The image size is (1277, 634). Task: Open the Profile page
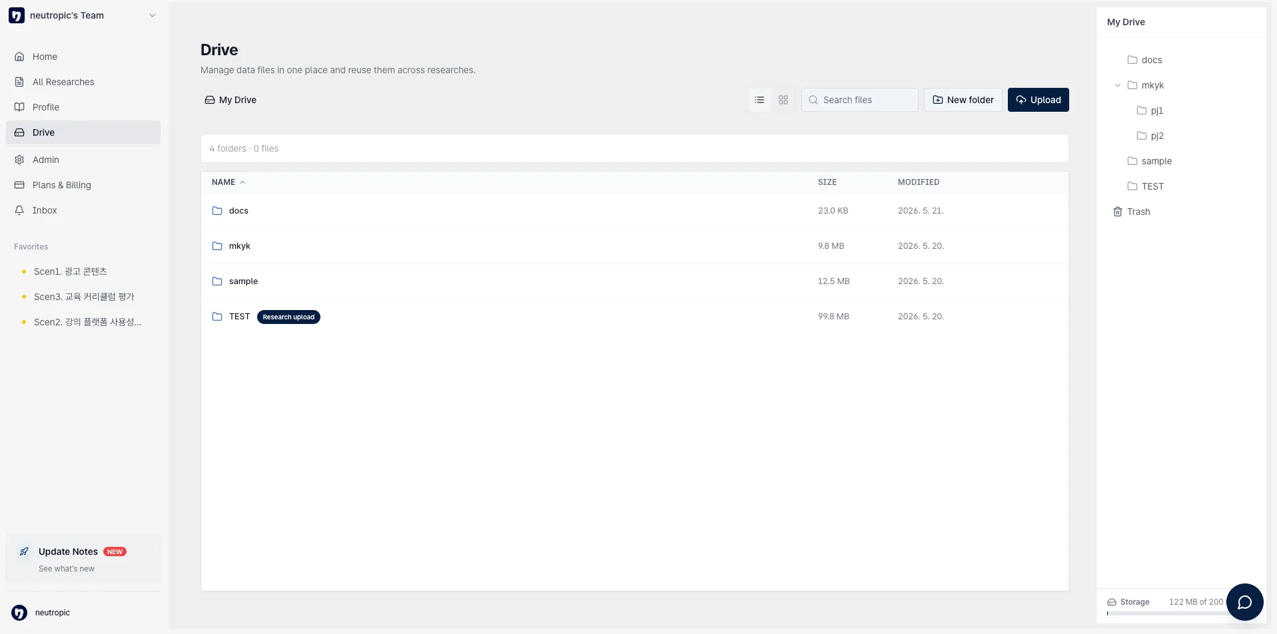(83, 107)
